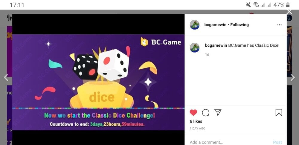Save post with the bookmark icon
The image size is (299, 145).
coord(279,113)
